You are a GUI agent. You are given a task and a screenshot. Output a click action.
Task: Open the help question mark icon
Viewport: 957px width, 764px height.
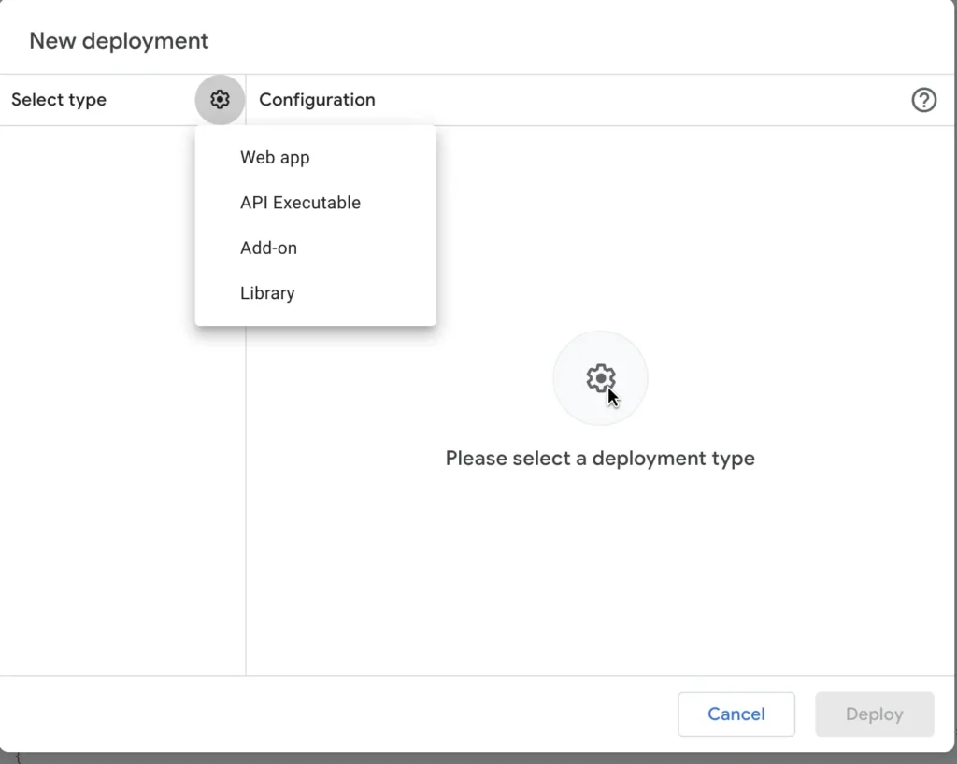point(923,100)
